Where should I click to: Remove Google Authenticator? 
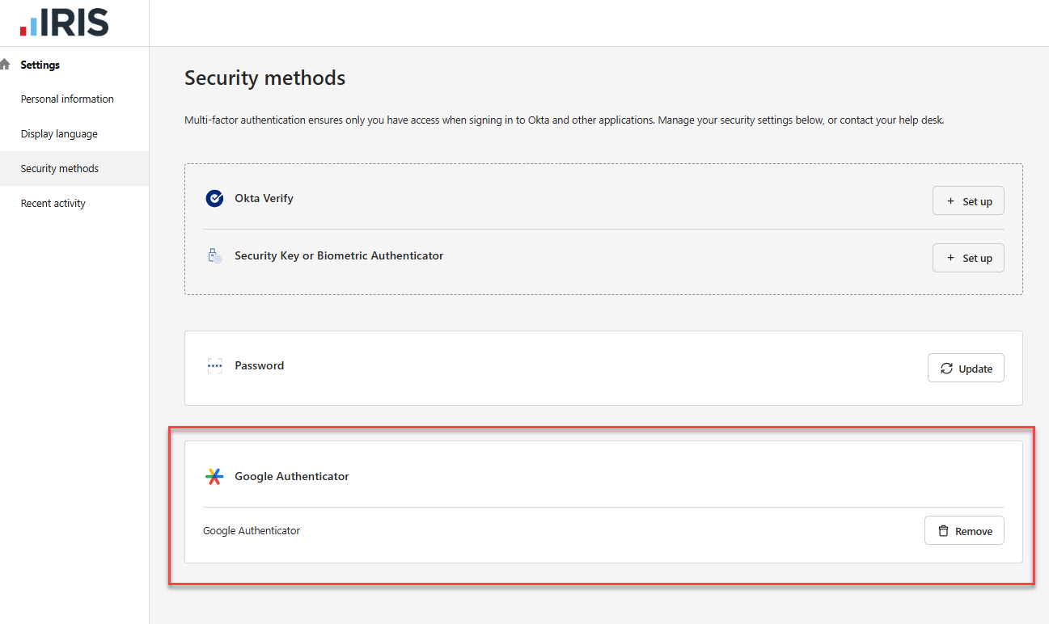coord(964,531)
